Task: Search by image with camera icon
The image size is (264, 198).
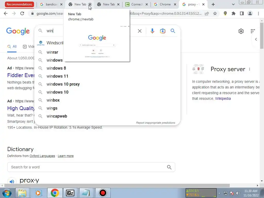Action: [x=162, y=31]
